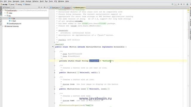This screenshot has width=191, height=107.
Task: Open the run configuration selector box
Action: pyautogui.click(x=176, y=4)
